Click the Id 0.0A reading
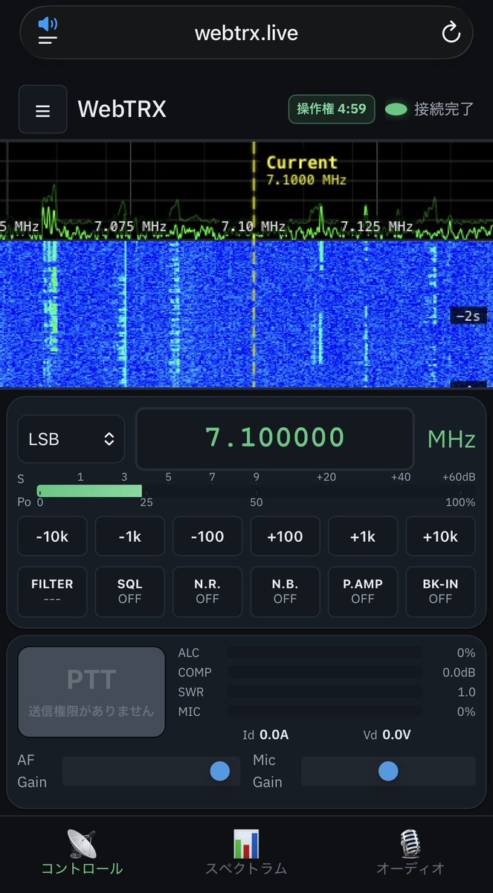Viewport: 493px width, 893px height. point(265,735)
